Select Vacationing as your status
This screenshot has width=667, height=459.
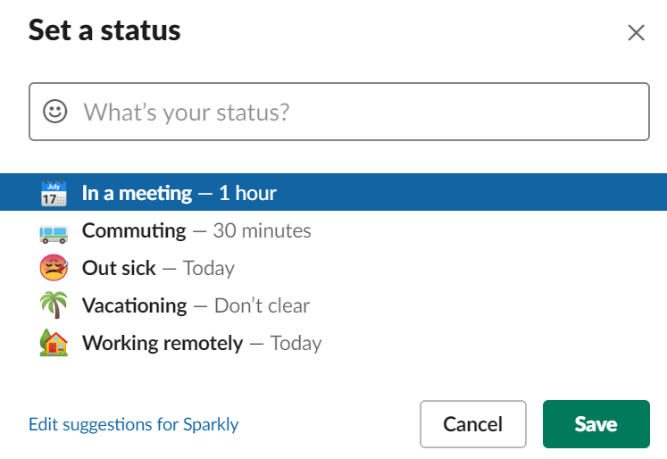334,305
